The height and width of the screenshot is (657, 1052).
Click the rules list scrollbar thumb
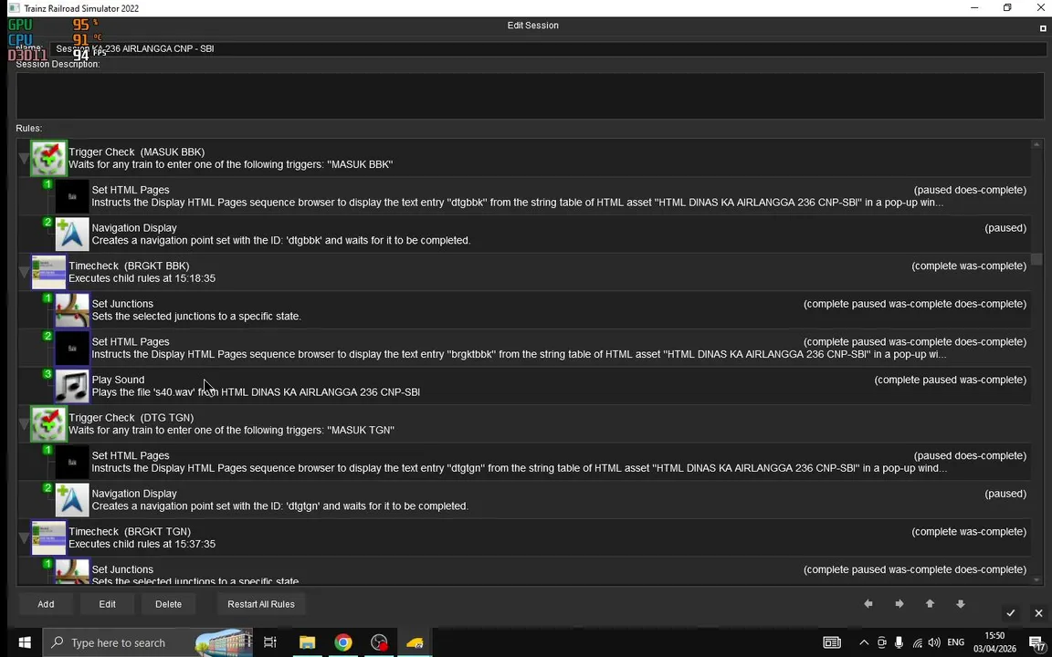1036,259
